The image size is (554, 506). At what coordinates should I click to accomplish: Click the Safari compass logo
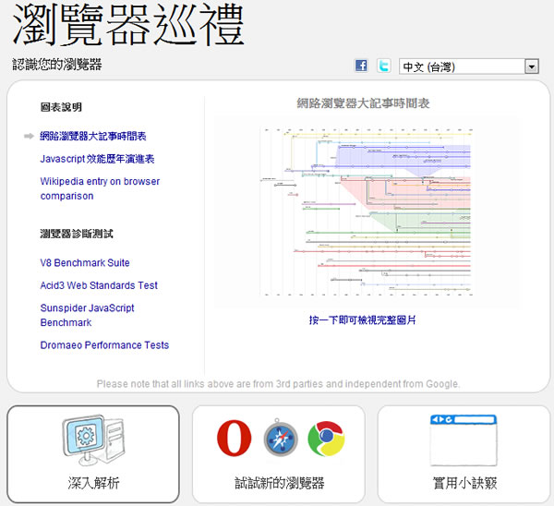tap(281, 438)
